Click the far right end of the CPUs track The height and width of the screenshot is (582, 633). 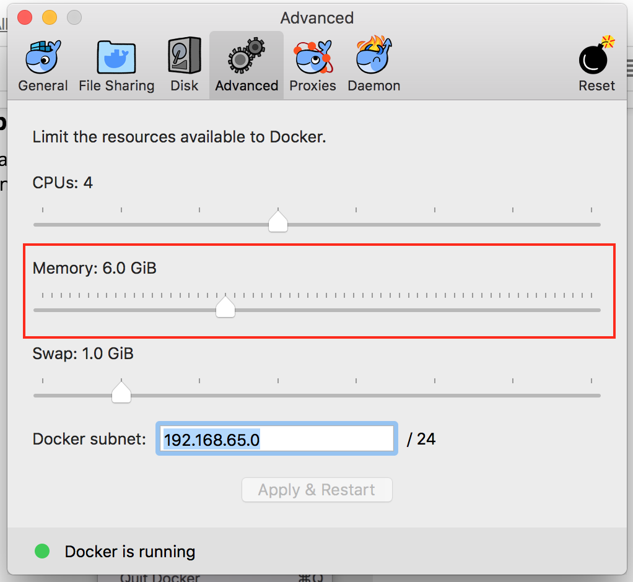598,225
